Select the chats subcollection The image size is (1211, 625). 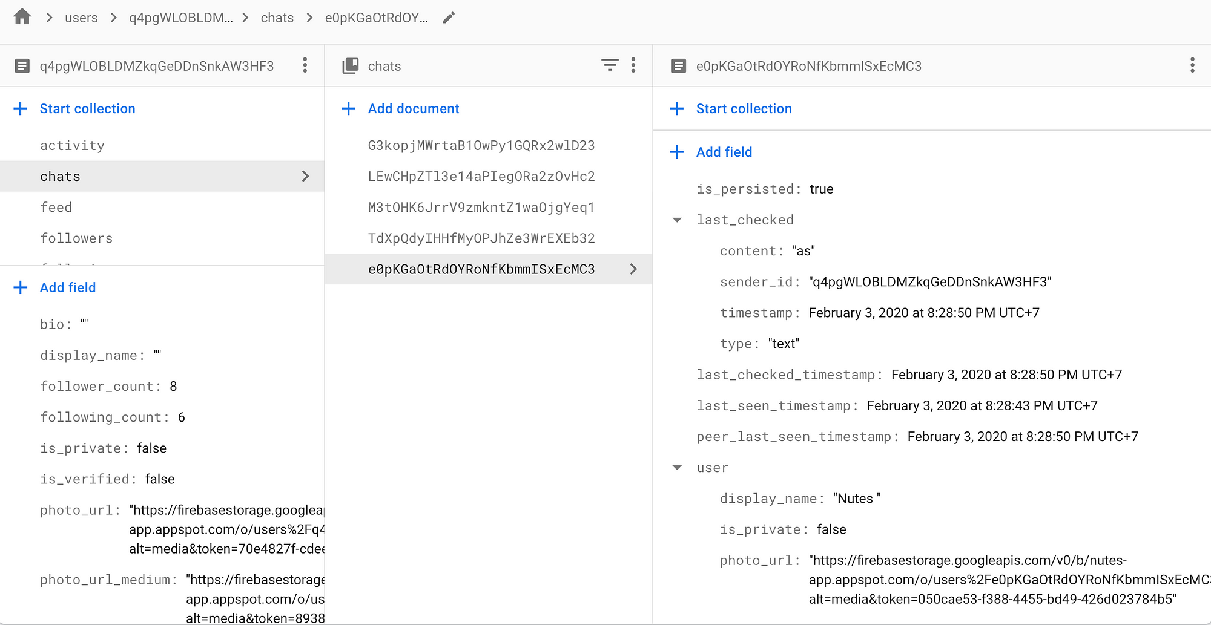point(162,176)
